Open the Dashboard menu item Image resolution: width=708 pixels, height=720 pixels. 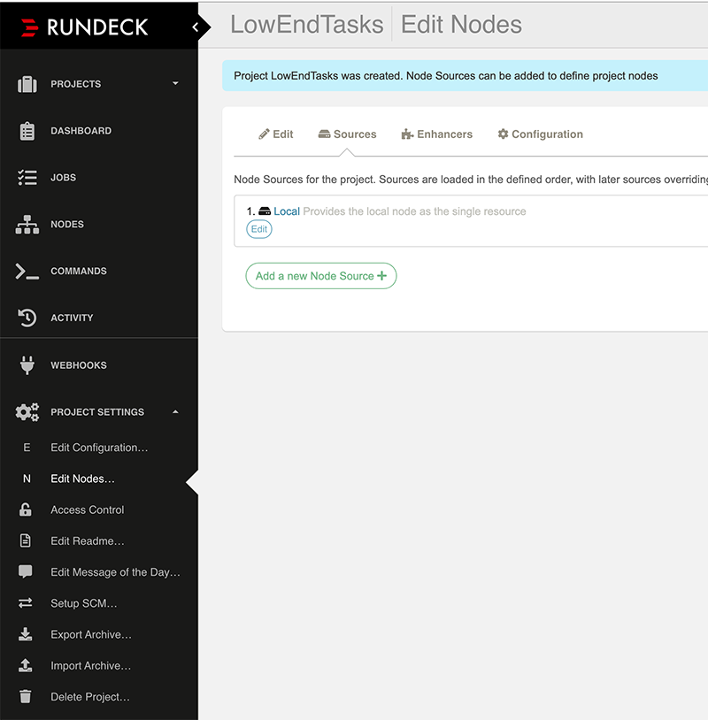pos(81,131)
